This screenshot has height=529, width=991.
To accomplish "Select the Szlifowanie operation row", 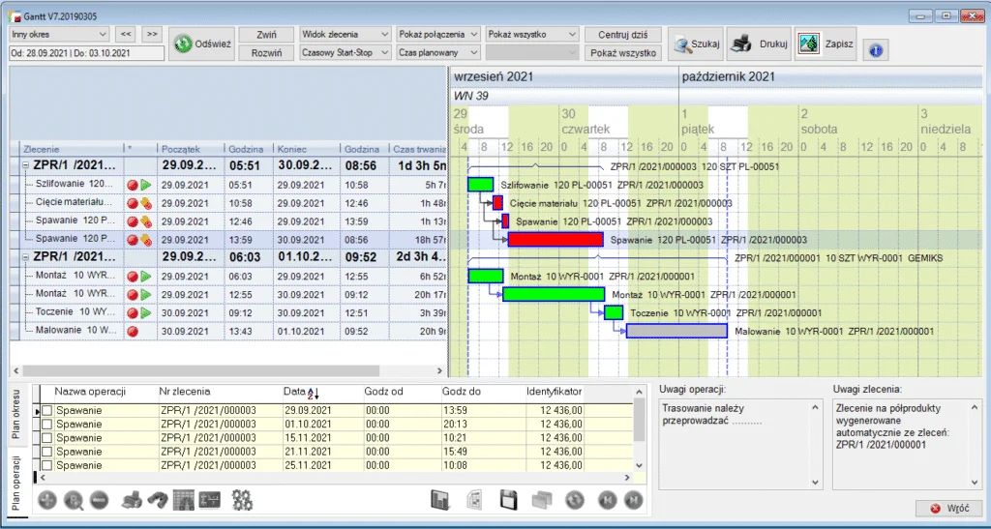I will pos(228,185).
